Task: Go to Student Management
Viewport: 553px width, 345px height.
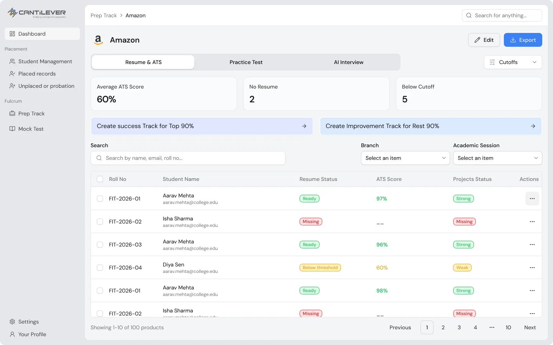Action: 42,61
